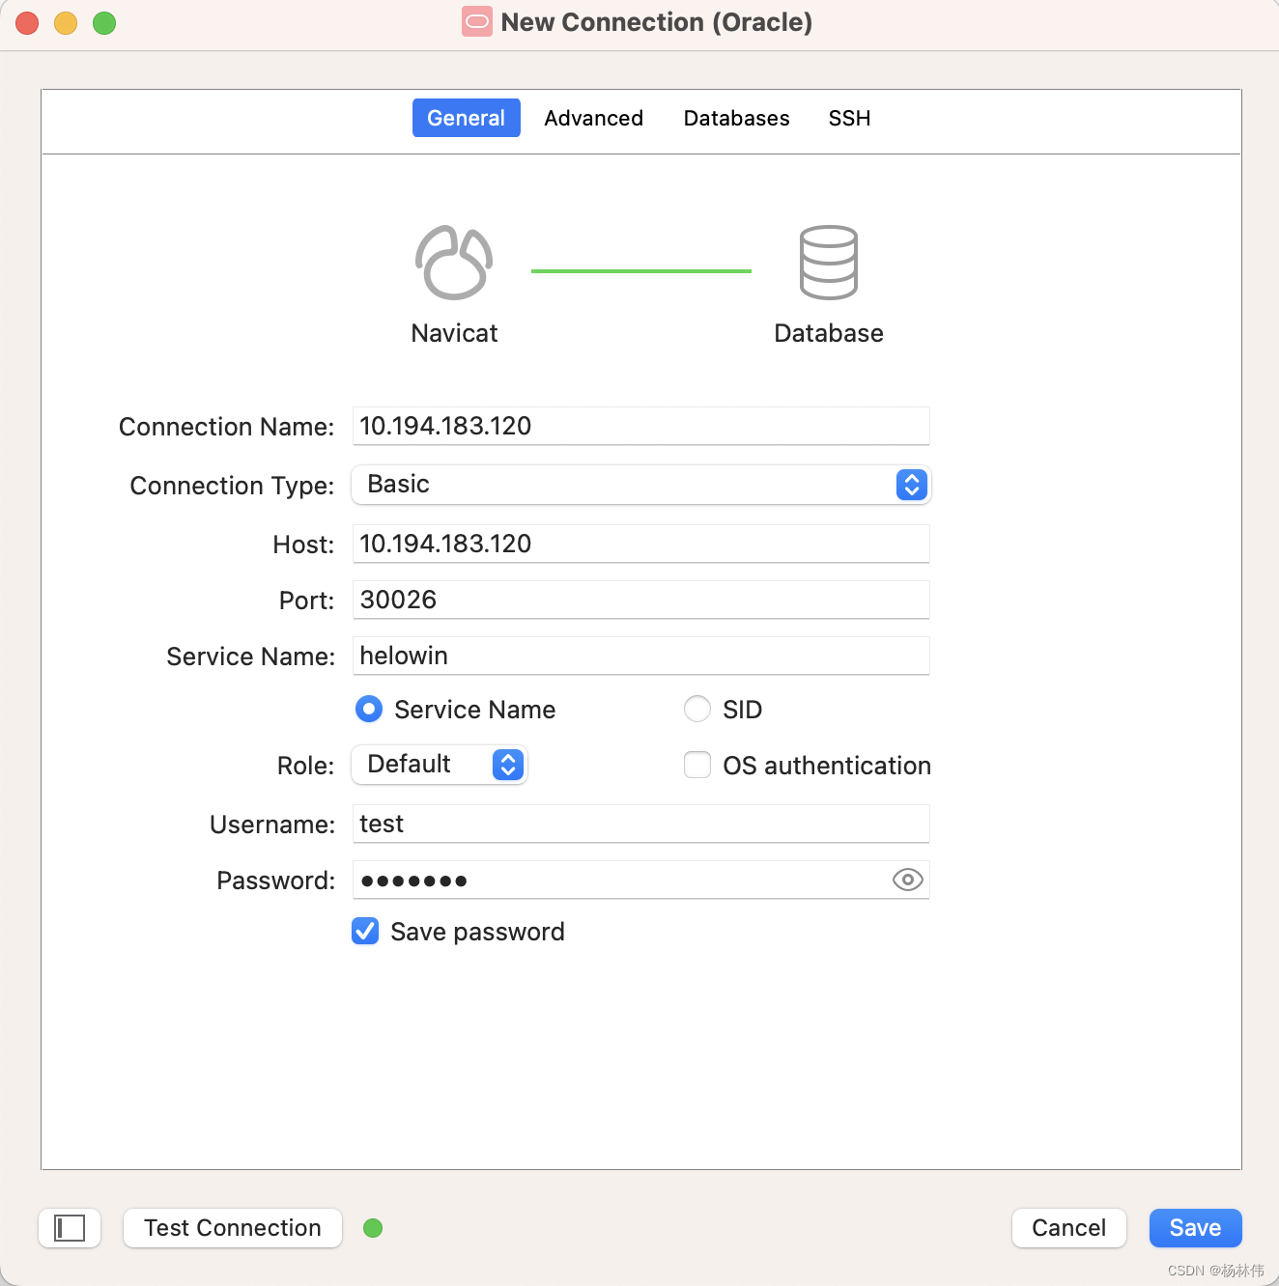Reveal password using the eye icon
The image size is (1279, 1286).
(906, 880)
